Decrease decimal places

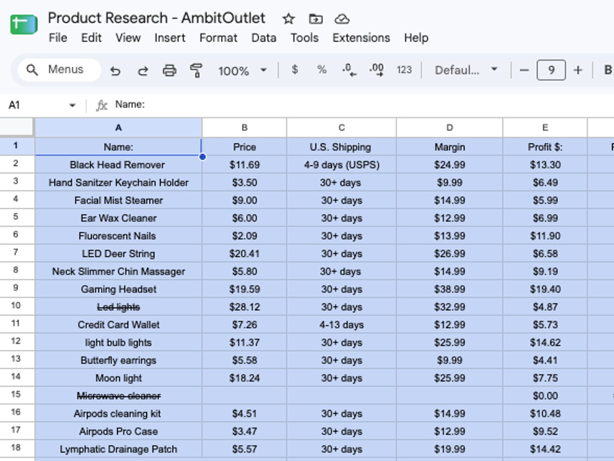349,70
